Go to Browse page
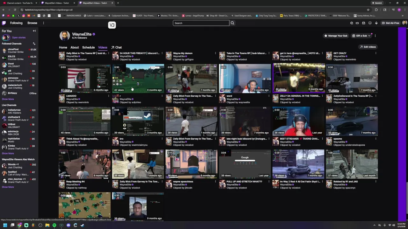 click(32, 23)
